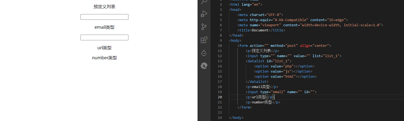Click the 预定义列表 heading on the page
Viewport: 404px width, 121px height.
click(x=104, y=7)
